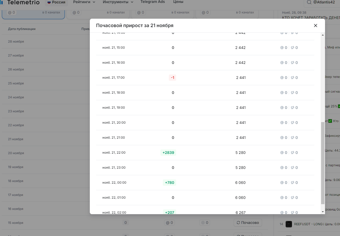The width and height of the screenshot is (340, 236).
Task: Focus the search field with @Atlantis42
Action: tap(324, 2)
